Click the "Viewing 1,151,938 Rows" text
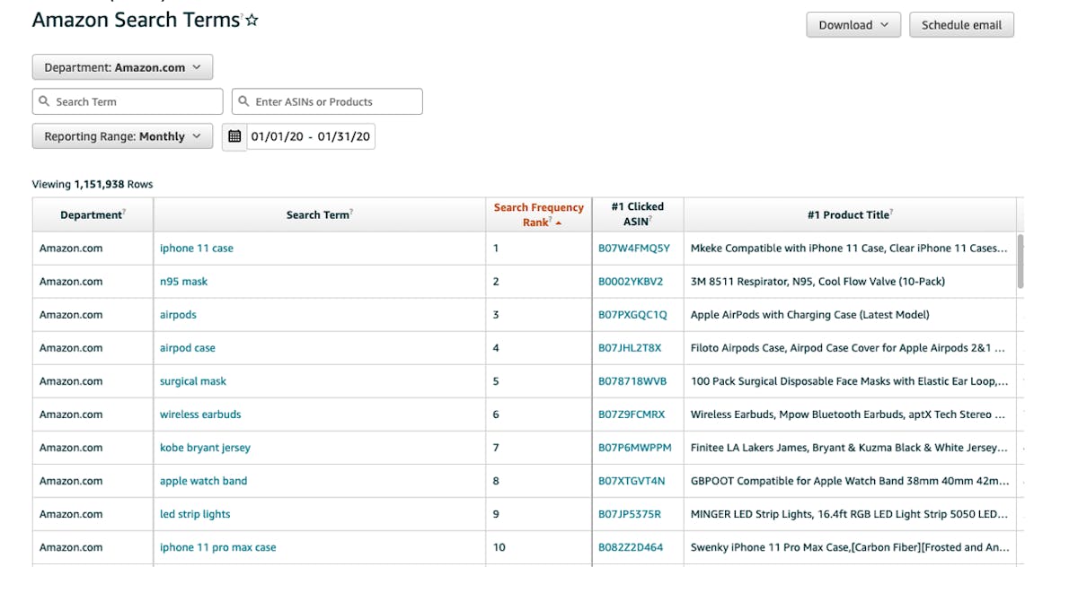 pyautogui.click(x=93, y=184)
